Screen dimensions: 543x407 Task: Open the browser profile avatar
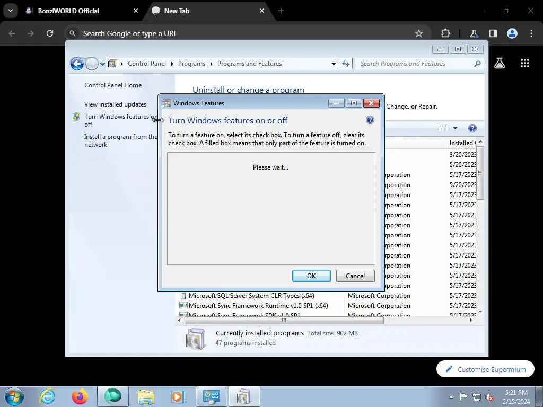point(512,33)
